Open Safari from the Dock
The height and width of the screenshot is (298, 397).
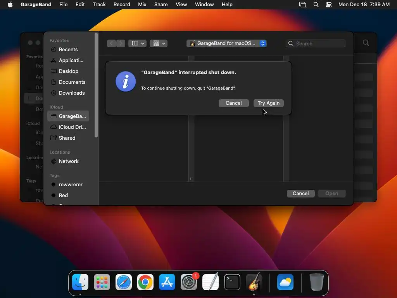pyautogui.click(x=124, y=282)
